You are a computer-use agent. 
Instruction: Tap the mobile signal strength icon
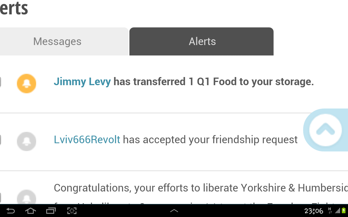337,211
